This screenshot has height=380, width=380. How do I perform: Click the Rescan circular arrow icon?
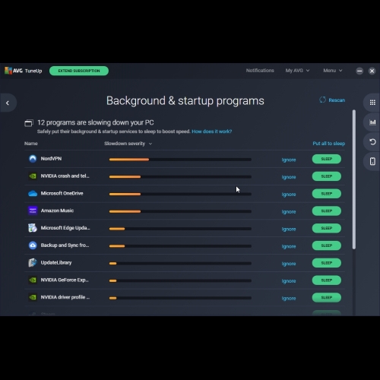point(322,100)
